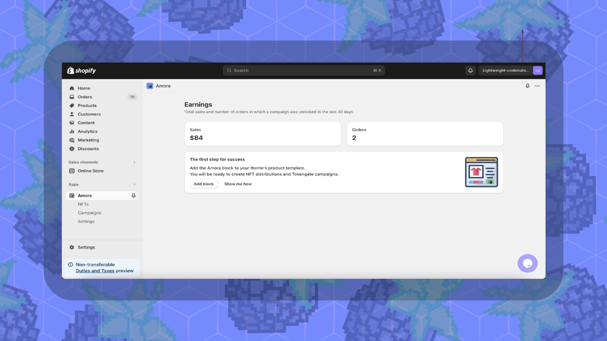Viewport: 607px width, 341px height.
Task: Click the Orders inbox icon
Action: point(72,97)
